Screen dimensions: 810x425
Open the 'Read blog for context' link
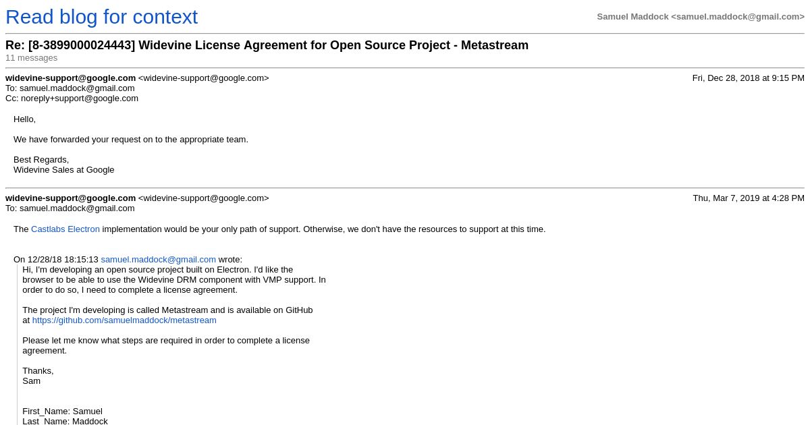pyautogui.click(x=101, y=17)
